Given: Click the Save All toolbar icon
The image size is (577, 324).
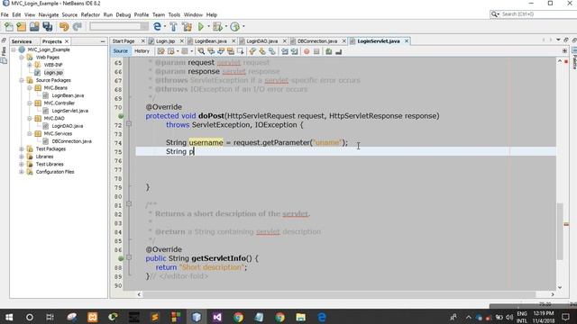Looking at the screenshot, I should click(48, 26).
